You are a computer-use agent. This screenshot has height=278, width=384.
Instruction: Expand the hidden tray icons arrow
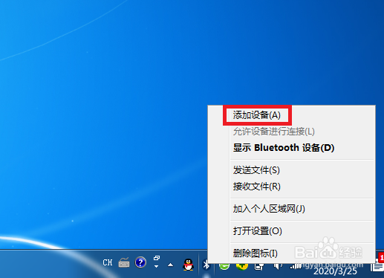point(170,265)
